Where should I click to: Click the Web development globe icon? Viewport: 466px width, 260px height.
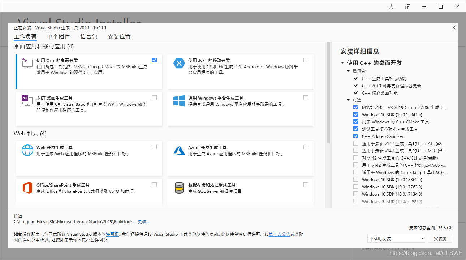27,150
